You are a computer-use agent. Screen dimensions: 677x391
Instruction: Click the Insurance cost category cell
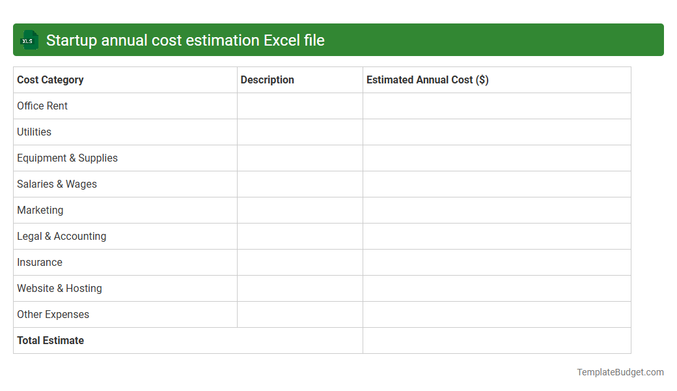pyautogui.click(x=40, y=262)
